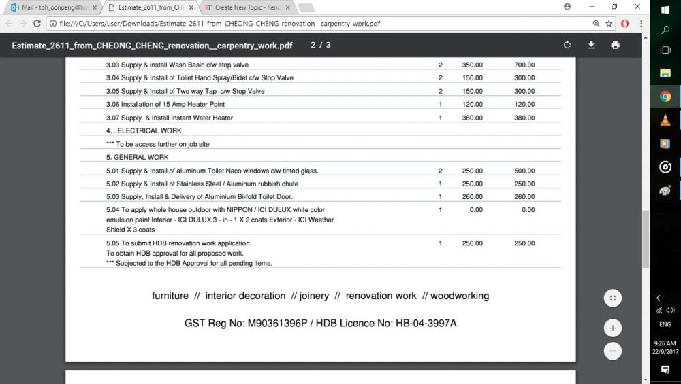Open Chrome taskbar icon
This screenshot has height=384, width=681.
point(665,97)
